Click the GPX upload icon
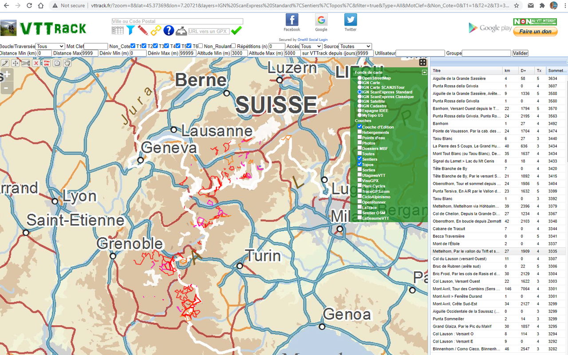 coord(181,30)
